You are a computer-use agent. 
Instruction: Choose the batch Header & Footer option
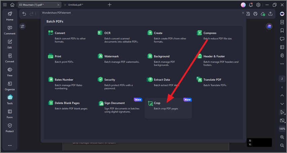coord(218,60)
